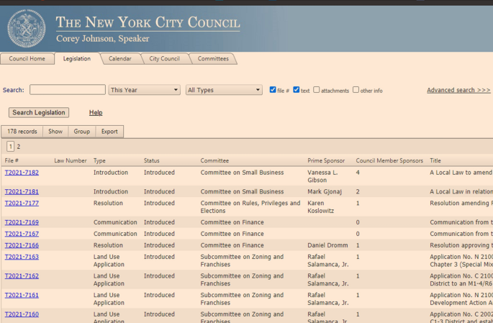This screenshot has width=493, height=323.
Task: Open file T2021-7163
Action: [22, 257]
